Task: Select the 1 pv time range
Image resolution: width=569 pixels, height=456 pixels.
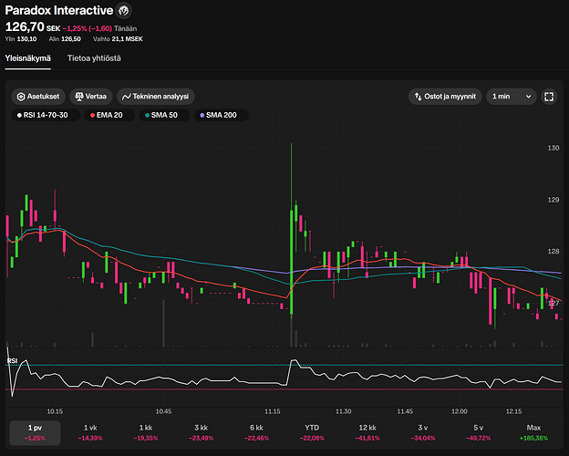Action: click(35, 432)
